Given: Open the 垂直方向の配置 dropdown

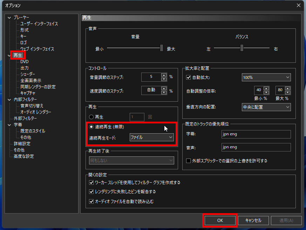Looking at the screenshot, I should [266, 107].
